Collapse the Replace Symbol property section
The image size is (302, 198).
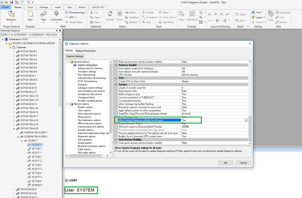pos(116,65)
